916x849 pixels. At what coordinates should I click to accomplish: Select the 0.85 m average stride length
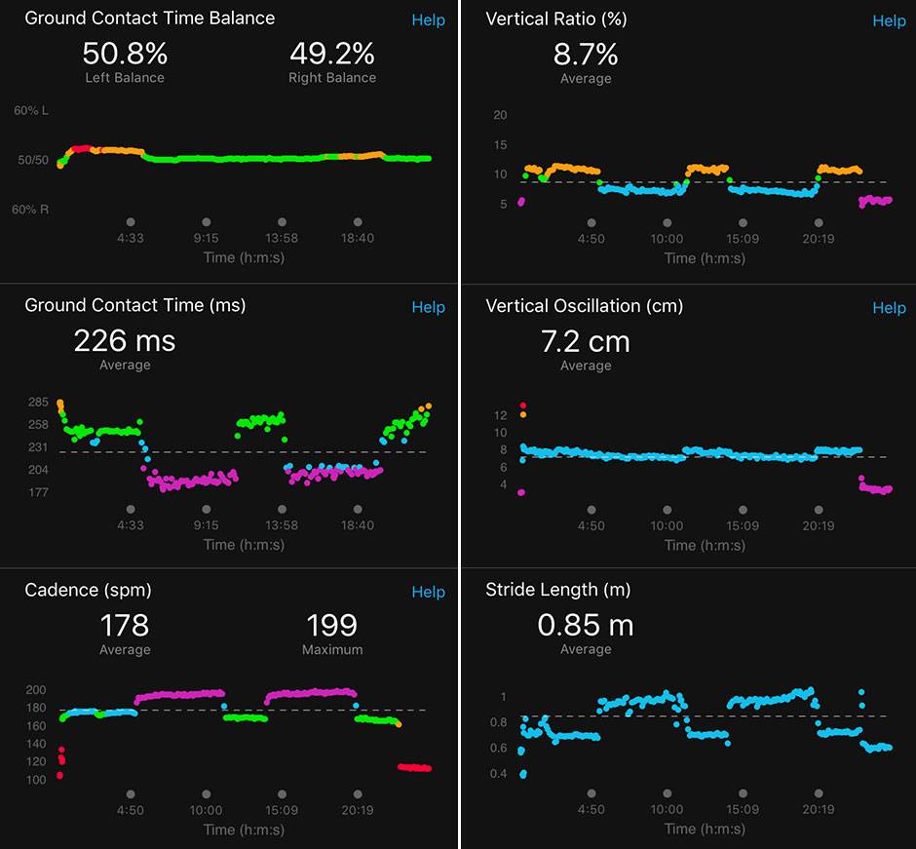(586, 626)
